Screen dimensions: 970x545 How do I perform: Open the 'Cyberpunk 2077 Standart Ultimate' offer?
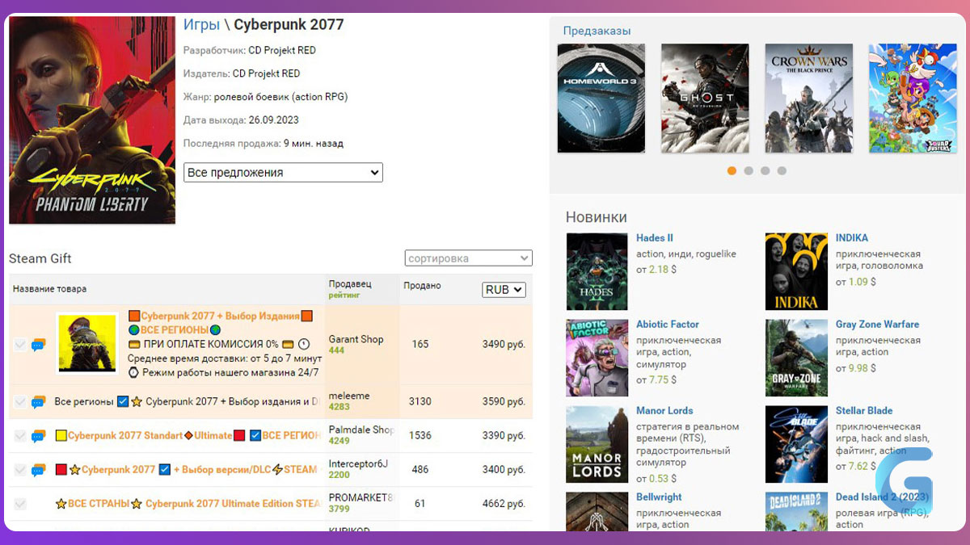pos(188,436)
